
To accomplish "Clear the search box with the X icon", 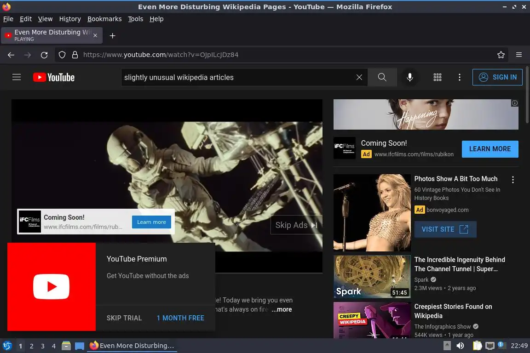I will [359, 77].
